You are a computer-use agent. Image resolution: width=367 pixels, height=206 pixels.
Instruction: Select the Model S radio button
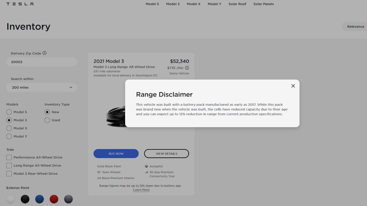pos(9,112)
